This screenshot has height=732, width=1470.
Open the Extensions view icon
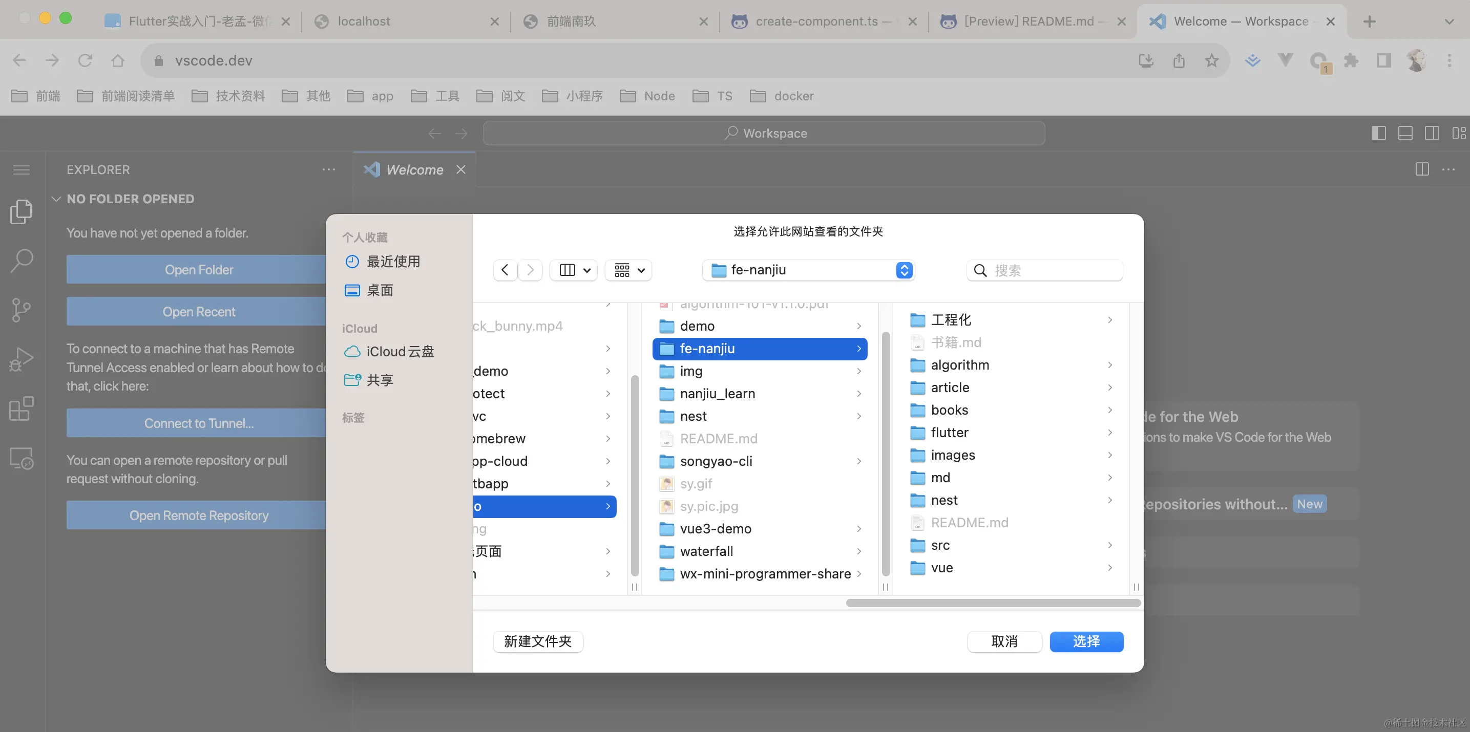click(x=22, y=409)
